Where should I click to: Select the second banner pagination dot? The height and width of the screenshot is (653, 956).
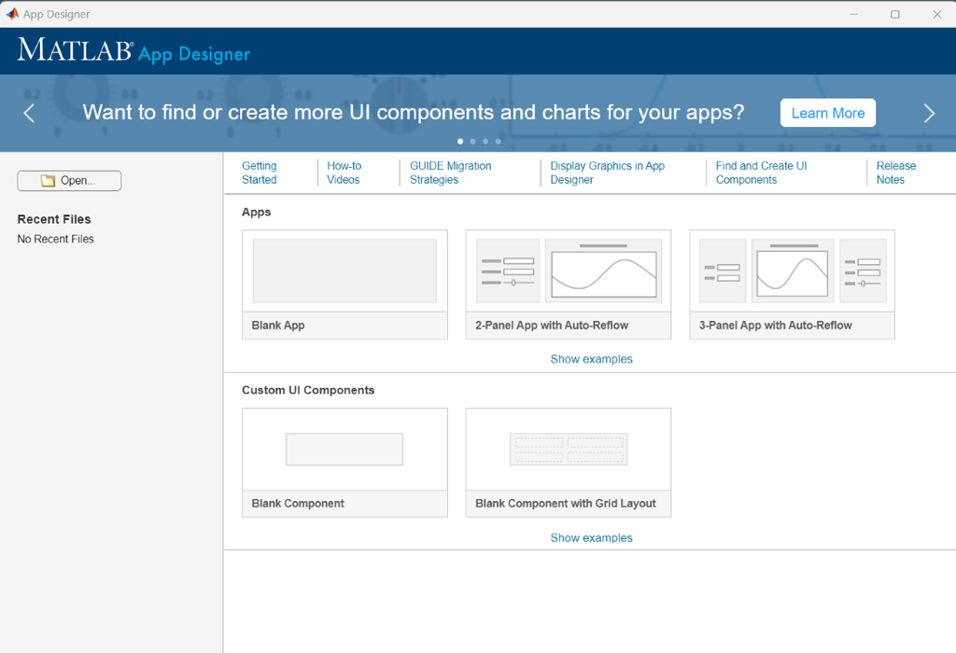pos(472,141)
